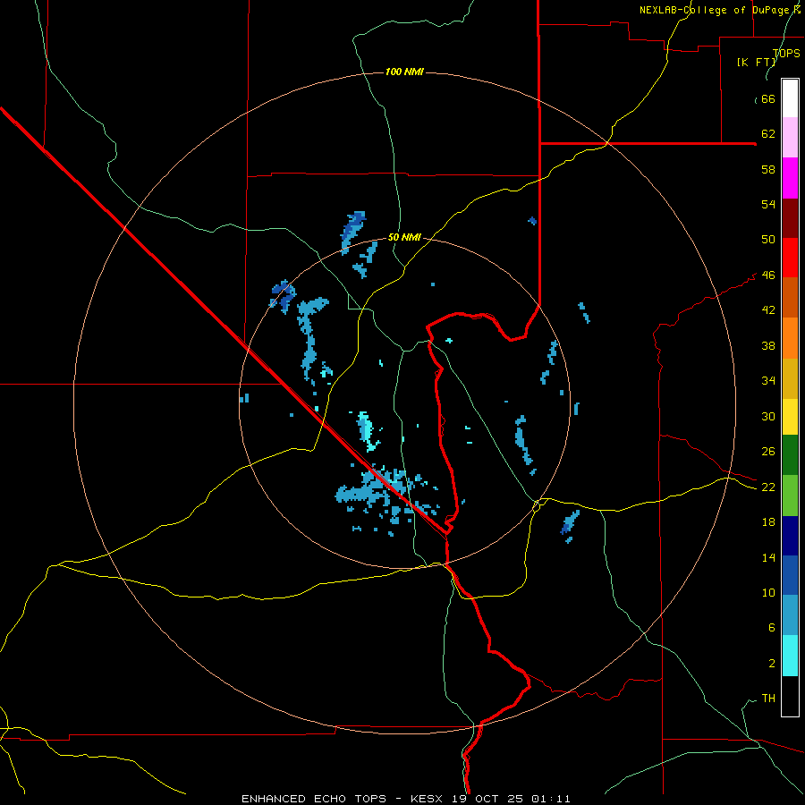Click the black TH threshold swatch
Viewport: 805px width, 805px height.
[x=790, y=696]
